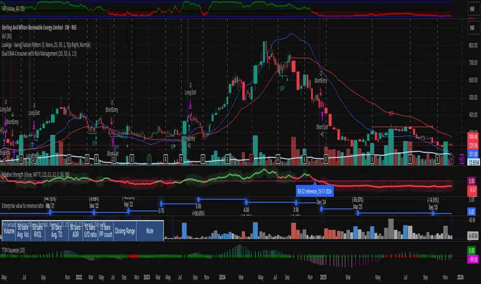Screen dimensions: 481x284
Task: Click the 12 bars U/D ratio cell
Action: [x=90, y=231]
